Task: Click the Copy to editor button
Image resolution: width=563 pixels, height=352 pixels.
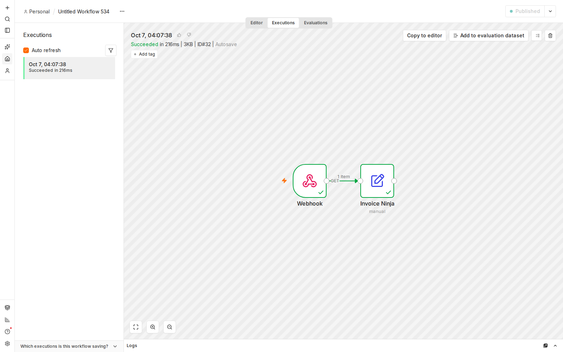Action: coord(424,36)
